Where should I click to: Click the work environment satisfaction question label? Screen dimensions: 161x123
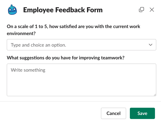(x=73, y=30)
